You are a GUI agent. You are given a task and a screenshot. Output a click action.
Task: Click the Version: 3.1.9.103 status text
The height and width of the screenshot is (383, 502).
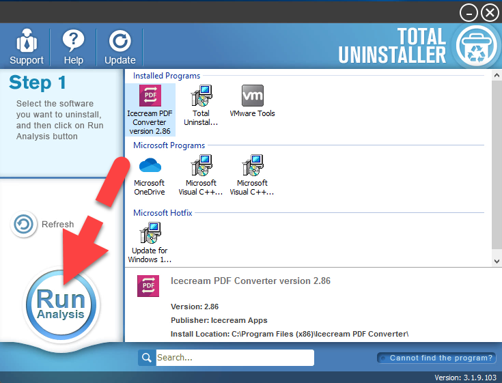pos(465,378)
